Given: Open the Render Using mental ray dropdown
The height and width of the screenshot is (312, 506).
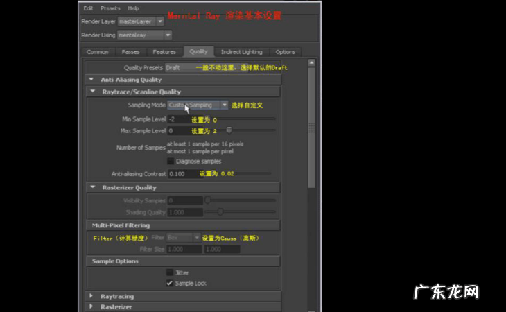Looking at the screenshot, I should click(144, 35).
